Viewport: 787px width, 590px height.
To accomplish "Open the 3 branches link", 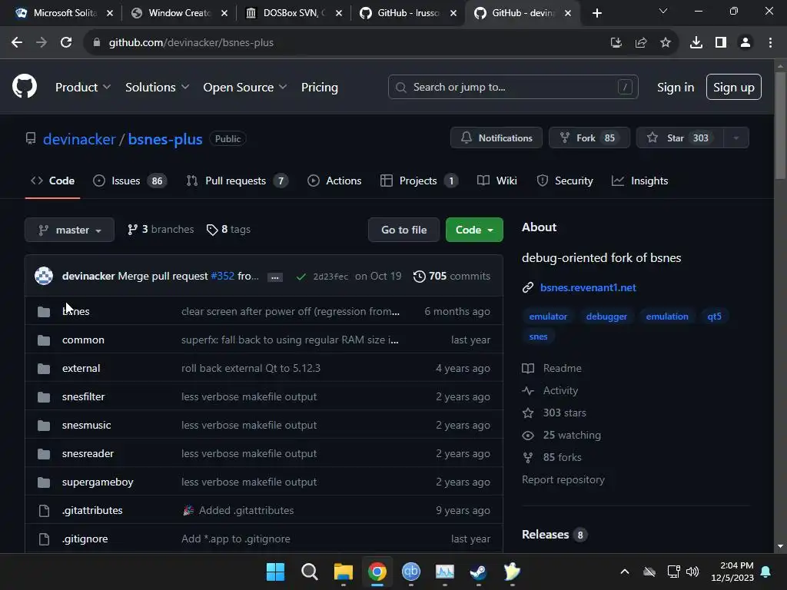I will 161,229.
